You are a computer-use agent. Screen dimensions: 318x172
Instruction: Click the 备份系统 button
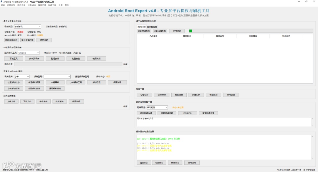pos(43,101)
